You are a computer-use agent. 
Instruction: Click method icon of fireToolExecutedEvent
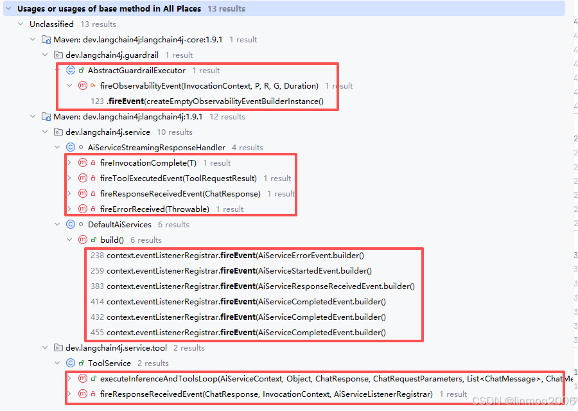(x=83, y=178)
